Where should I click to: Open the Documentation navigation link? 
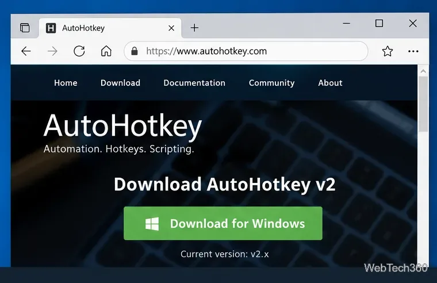tap(194, 83)
